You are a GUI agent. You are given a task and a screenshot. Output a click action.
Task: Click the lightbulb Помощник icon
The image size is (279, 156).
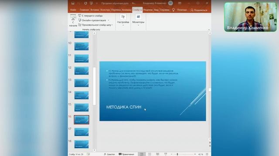pos(174,10)
